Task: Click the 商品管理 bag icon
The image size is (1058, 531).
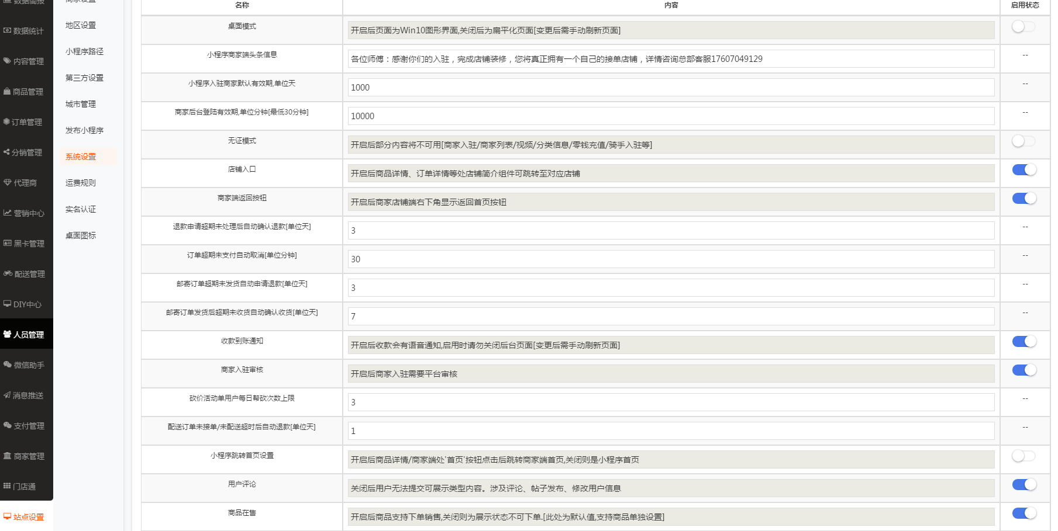Action: 8,91
